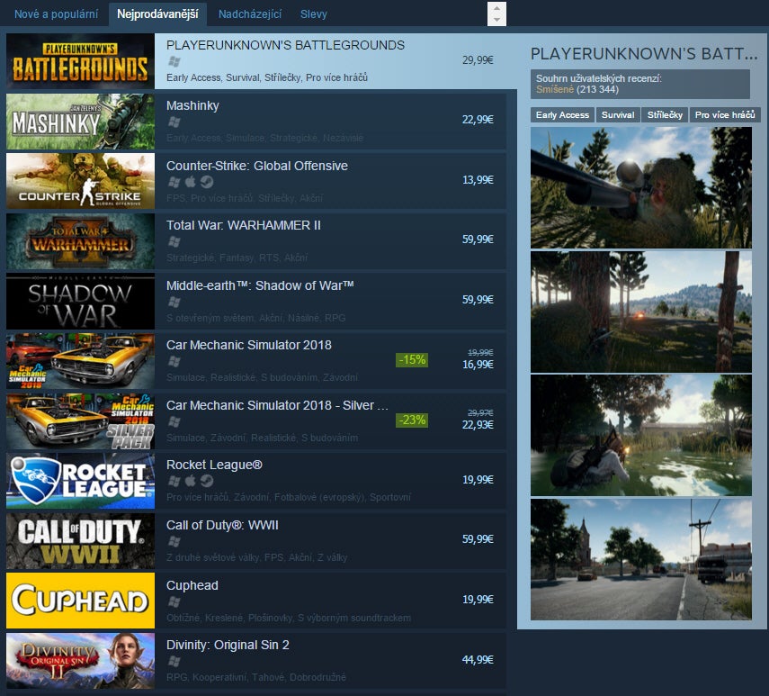This screenshot has height=696, width=769.
Task: Click the Counter-Strike: Global Offensive title
Action: (257, 166)
